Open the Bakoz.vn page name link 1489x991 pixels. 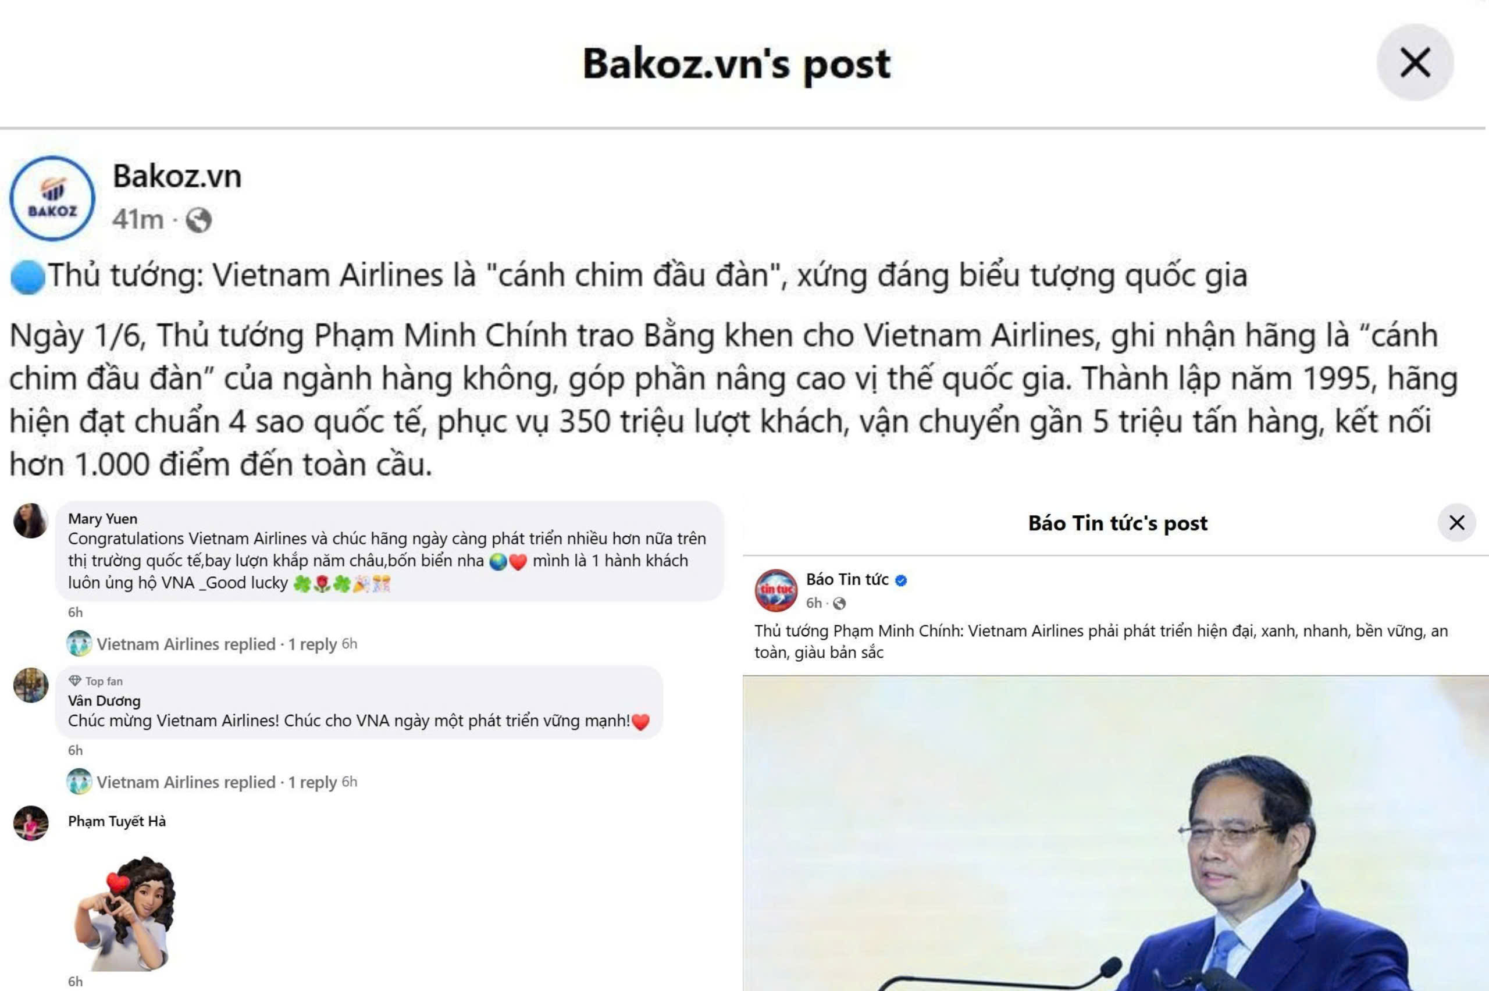177,176
